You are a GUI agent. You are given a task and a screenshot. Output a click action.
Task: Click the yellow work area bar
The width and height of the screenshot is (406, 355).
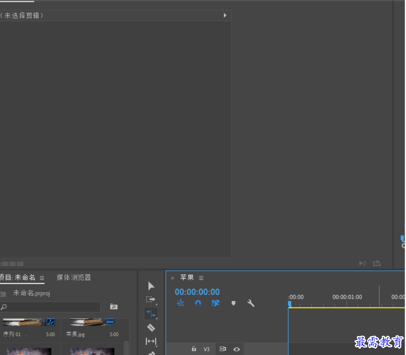tap(347, 307)
